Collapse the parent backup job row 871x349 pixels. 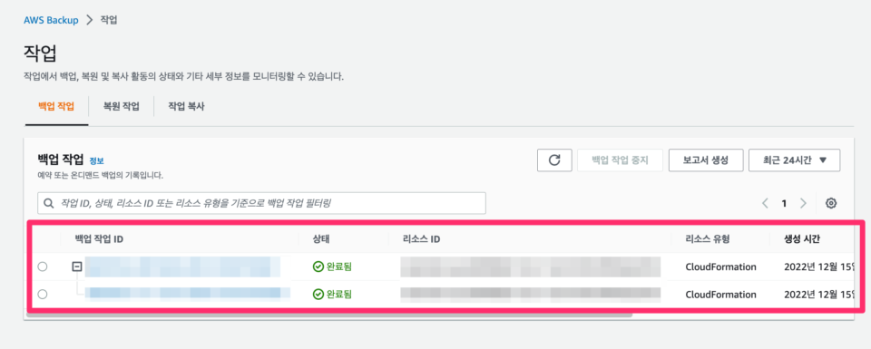click(77, 267)
